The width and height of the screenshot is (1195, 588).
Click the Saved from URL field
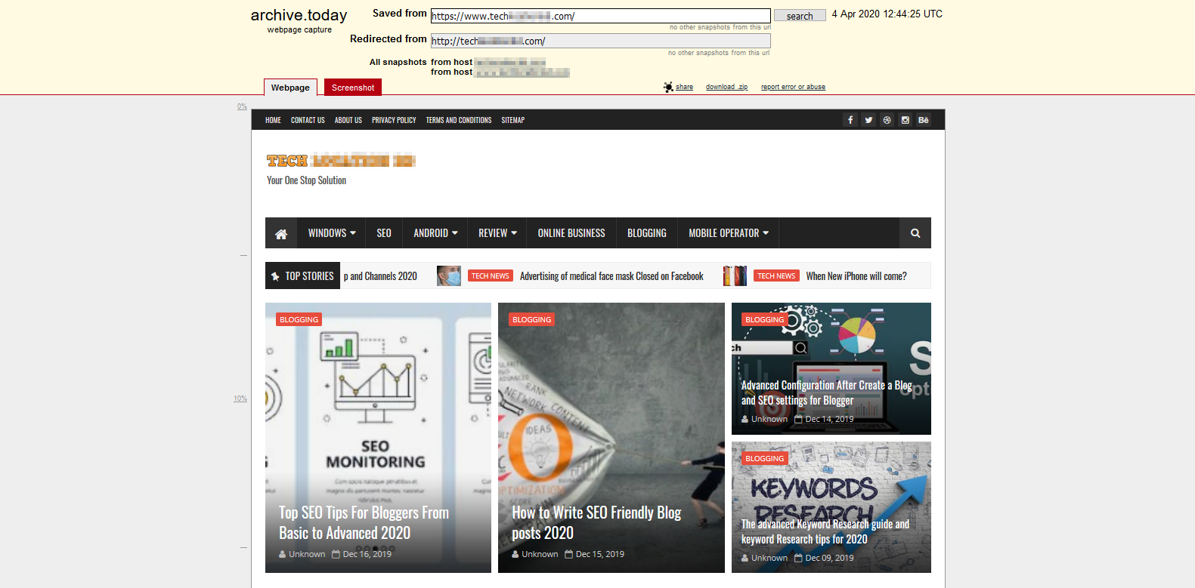pyautogui.click(x=601, y=16)
